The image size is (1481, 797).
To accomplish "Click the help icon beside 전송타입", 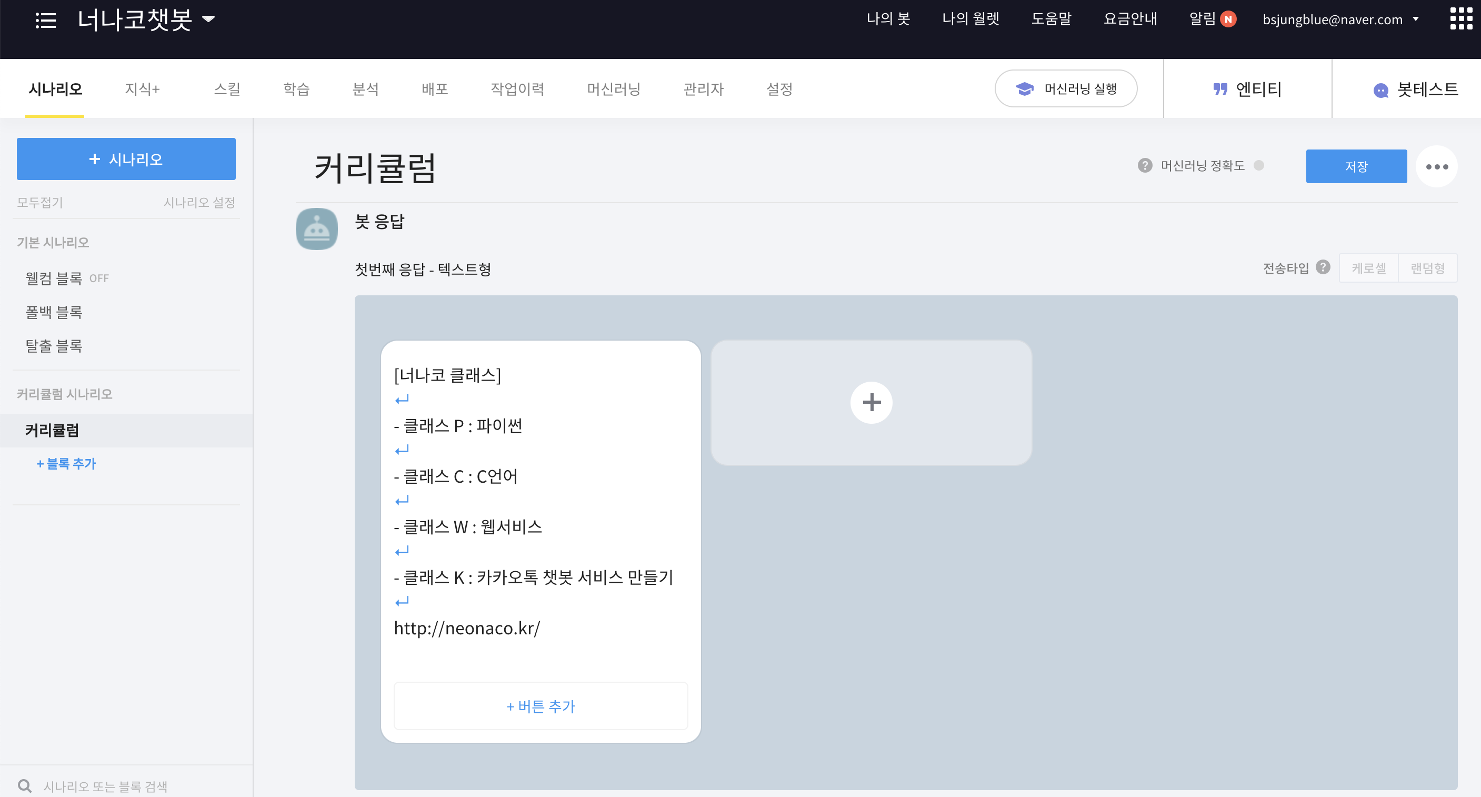I will click(x=1323, y=267).
